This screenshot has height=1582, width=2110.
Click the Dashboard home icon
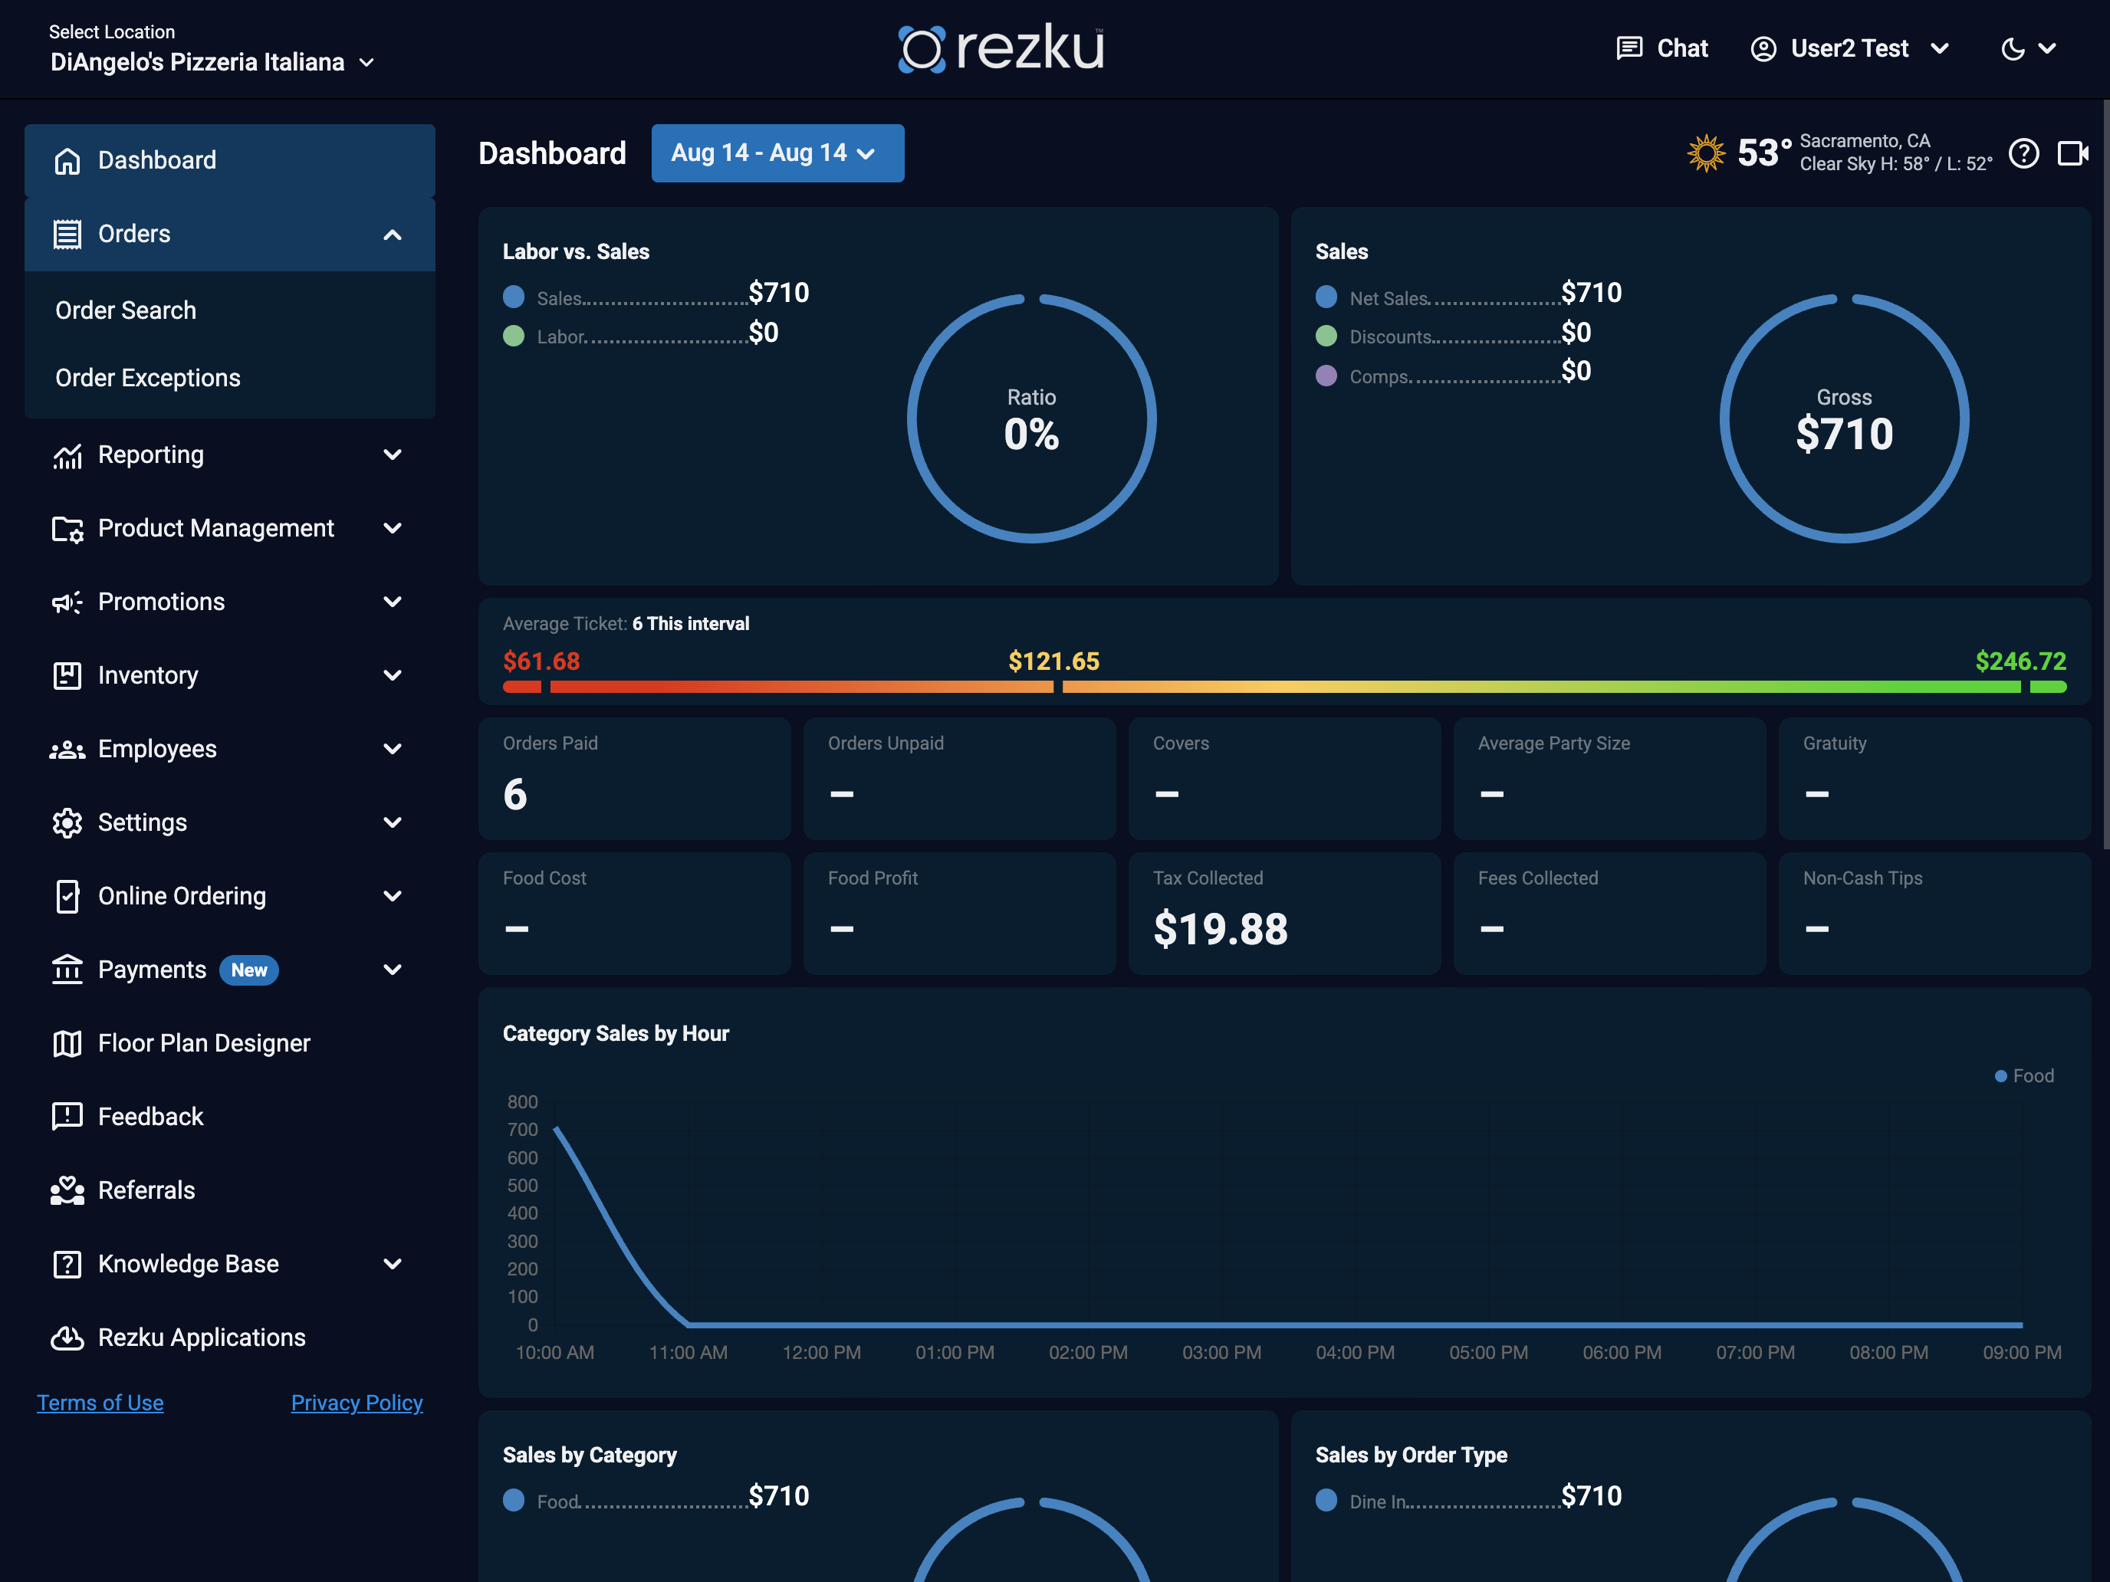(67, 160)
